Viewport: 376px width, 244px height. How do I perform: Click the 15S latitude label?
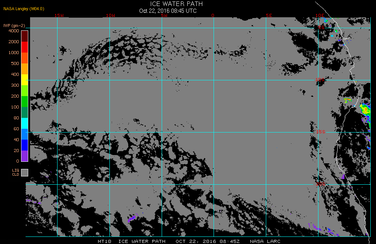321,132
